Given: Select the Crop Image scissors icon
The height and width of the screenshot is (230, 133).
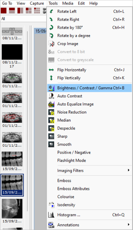Looking at the screenshot, I should [x=51, y=44].
